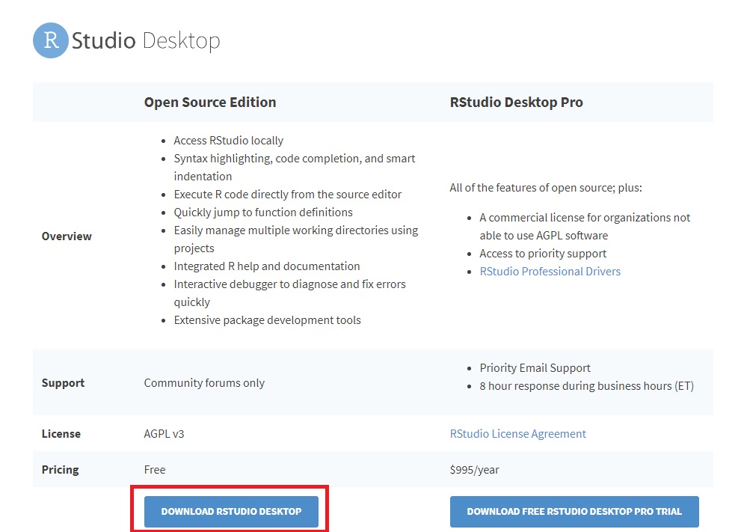
Task: Click 'All of the features of open source; plus:'
Action: coord(546,188)
